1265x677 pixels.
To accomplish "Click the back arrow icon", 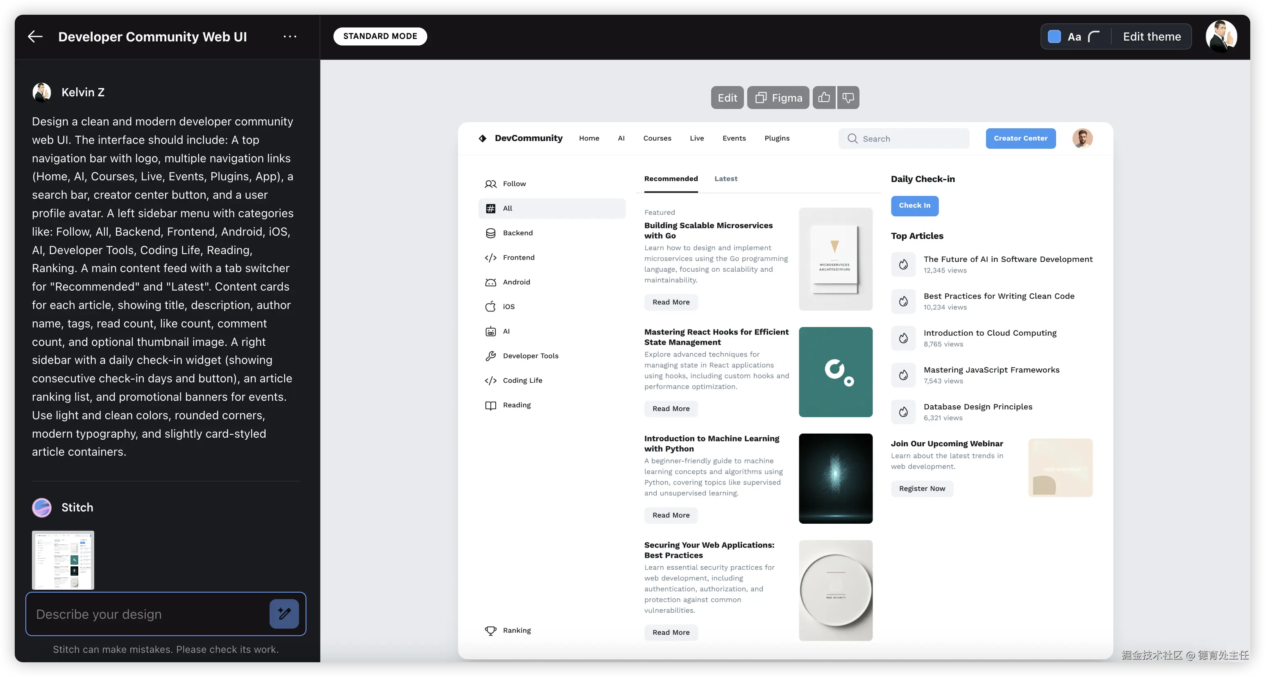I will pos(35,36).
